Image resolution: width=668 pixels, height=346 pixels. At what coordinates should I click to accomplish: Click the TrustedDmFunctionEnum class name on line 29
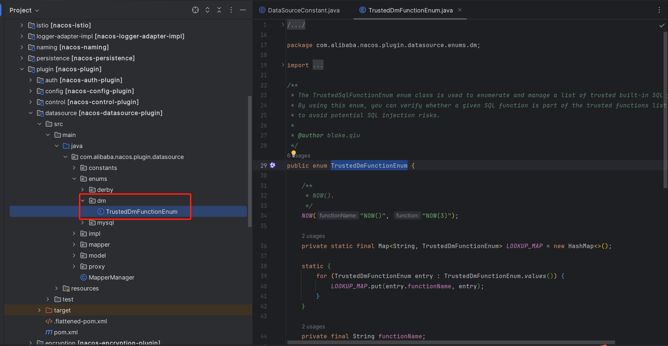point(369,166)
